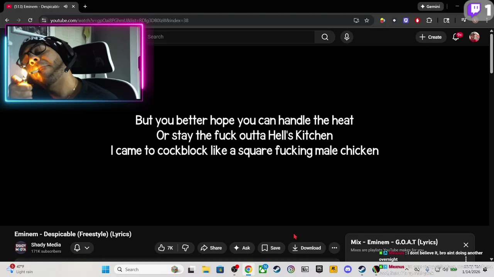Share the video
Viewport: 494px width, 277px height.
211,248
